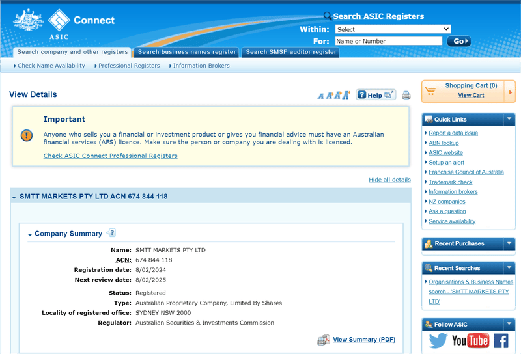Click the PDF document icon beside View Summary
The height and width of the screenshot is (354, 521).
pyautogui.click(x=323, y=340)
